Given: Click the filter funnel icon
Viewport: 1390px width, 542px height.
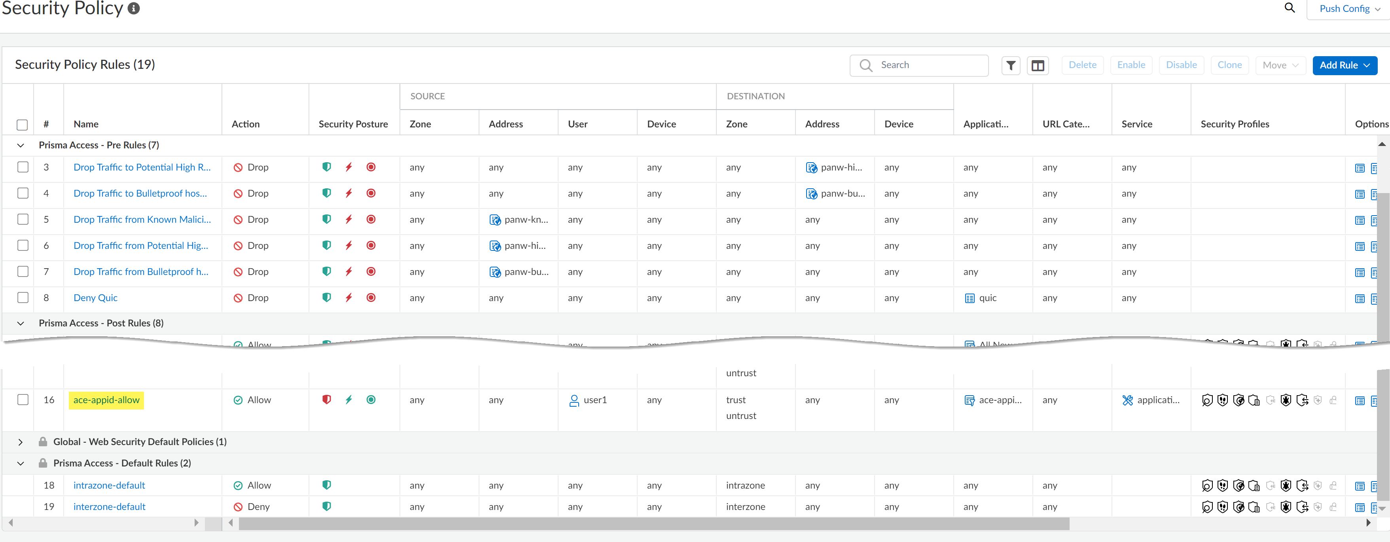Looking at the screenshot, I should 1011,65.
